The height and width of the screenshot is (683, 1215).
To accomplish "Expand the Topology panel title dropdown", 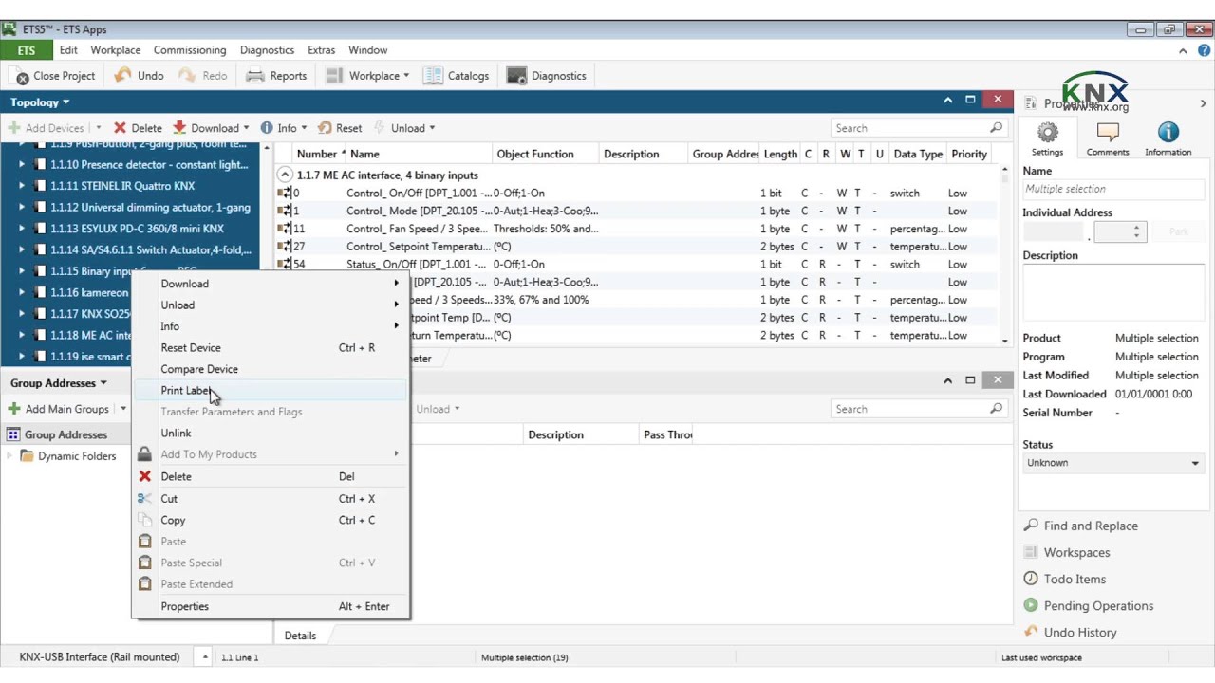I will click(x=40, y=102).
